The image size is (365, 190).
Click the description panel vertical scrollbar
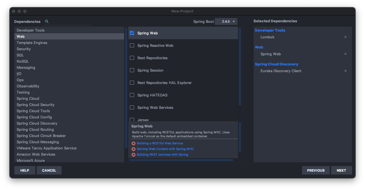point(240,137)
